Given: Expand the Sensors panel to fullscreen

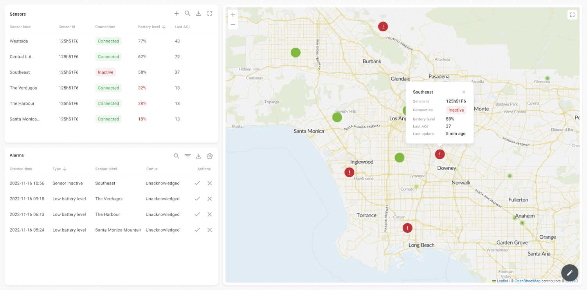Looking at the screenshot, I should click(x=209, y=13).
